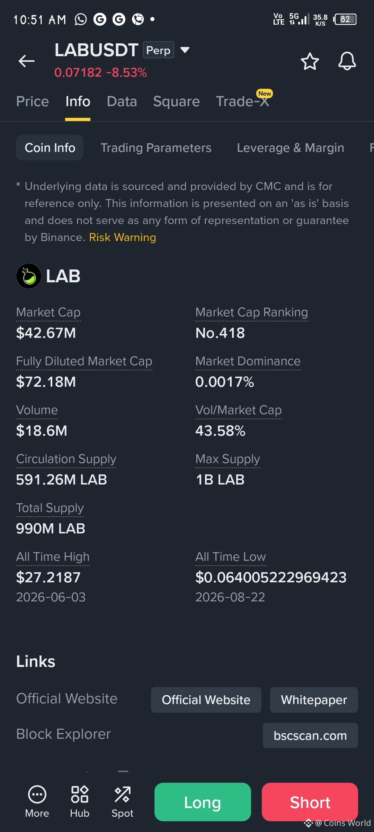Open the Data tab
Viewport: 374px width, 832px height.
pyautogui.click(x=122, y=102)
